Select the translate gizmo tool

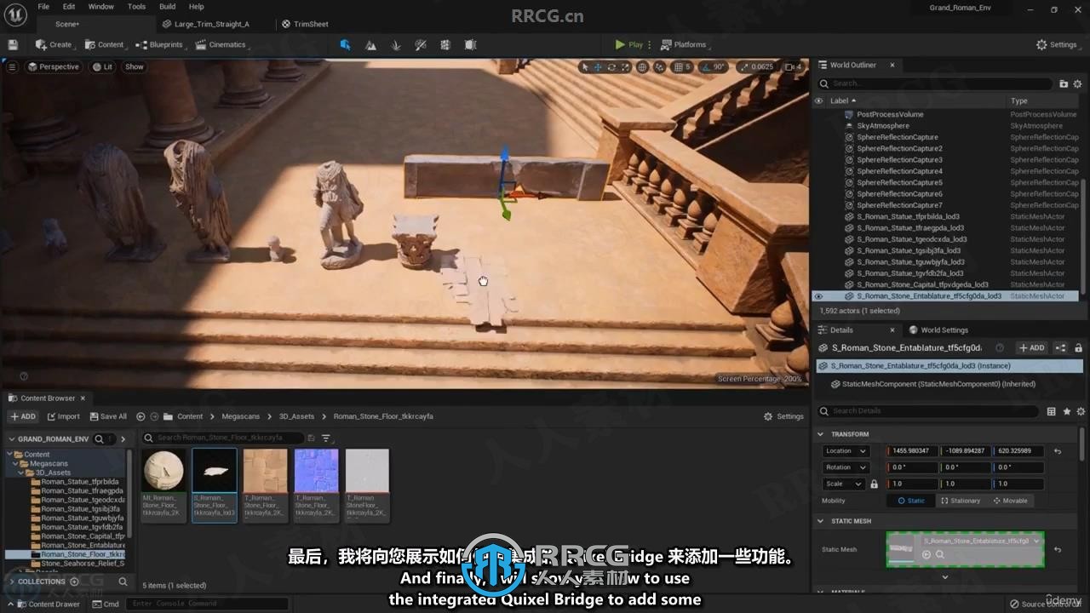[x=598, y=67]
